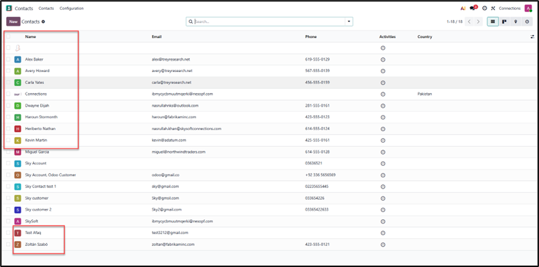The height and width of the screenshot is (267, 539).
Task: Switch to map view
Action: click(x=515, y=22)
